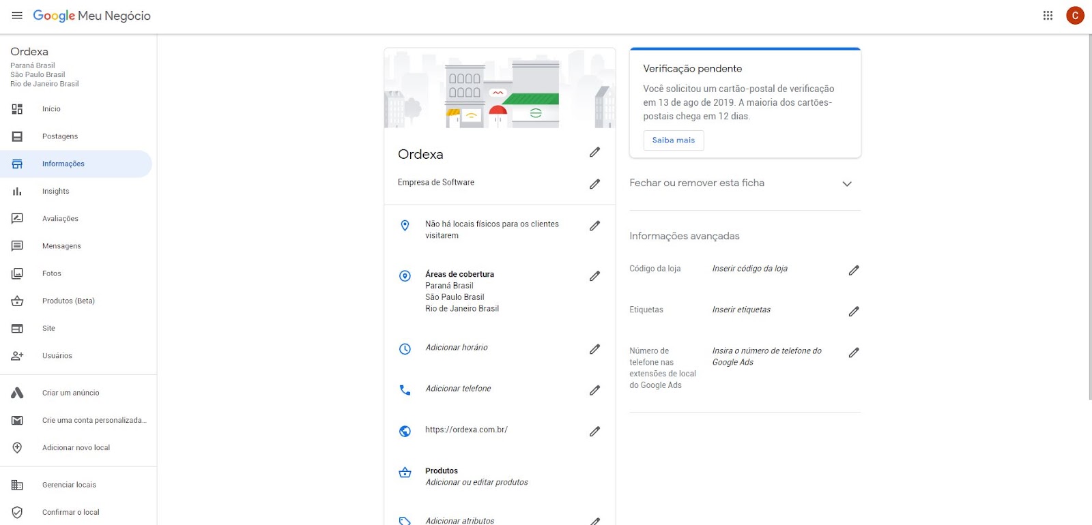This screenshot has width=1092, height=525.
Task: Click the Saiba mais button
Action: [x=674, y=140]
